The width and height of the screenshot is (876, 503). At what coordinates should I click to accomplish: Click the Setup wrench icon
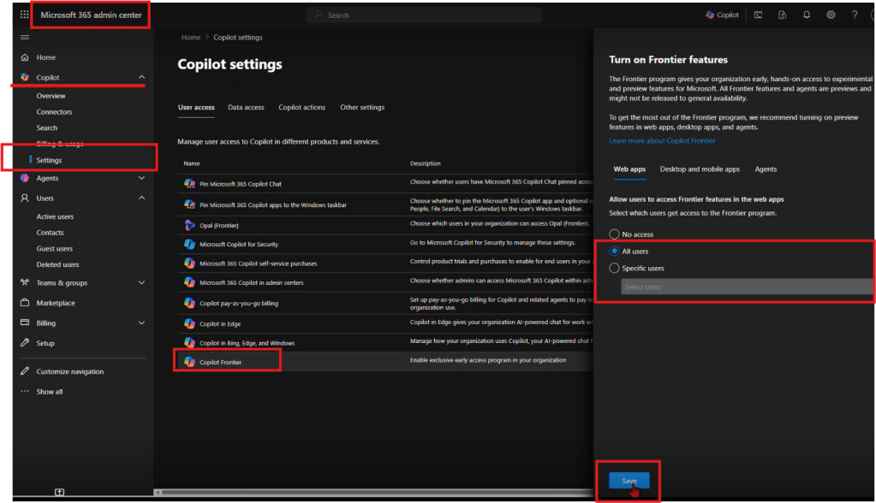[x=25, y=343]
